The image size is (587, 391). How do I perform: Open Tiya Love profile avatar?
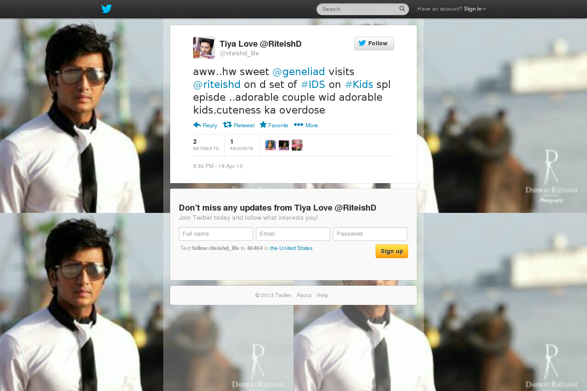click(x=204, y=48)
